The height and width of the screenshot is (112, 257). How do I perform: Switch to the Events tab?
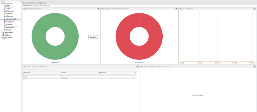(30, 6)
